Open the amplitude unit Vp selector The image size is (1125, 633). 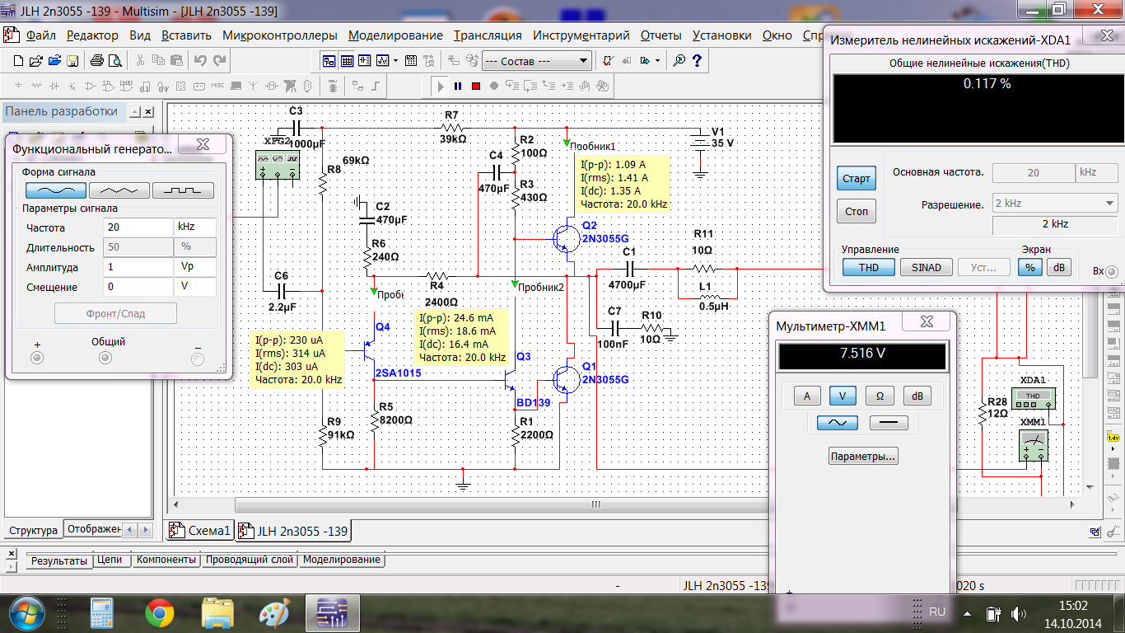coord(195,267)
